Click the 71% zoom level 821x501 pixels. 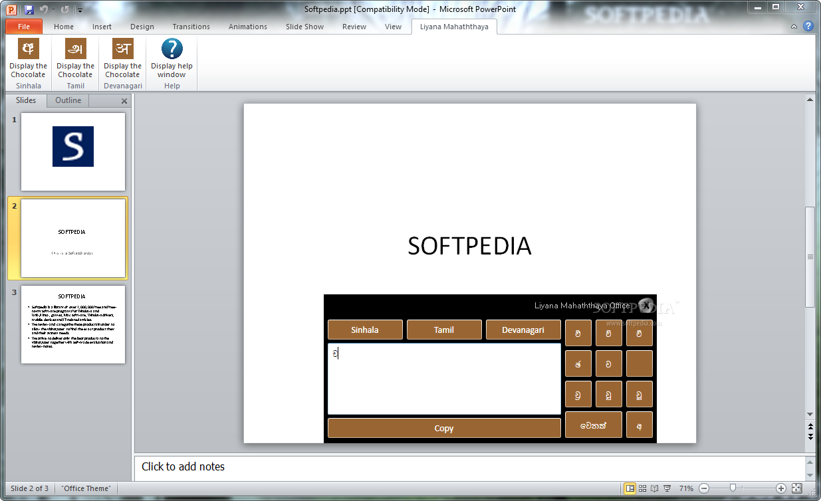687,488
